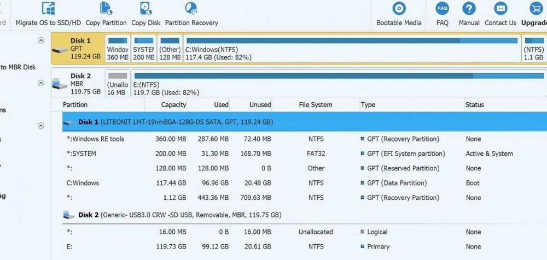Viewport: 547px width, 260px height.
Task: Collapse the second sidebar section chevron
Action: (40, 83)
